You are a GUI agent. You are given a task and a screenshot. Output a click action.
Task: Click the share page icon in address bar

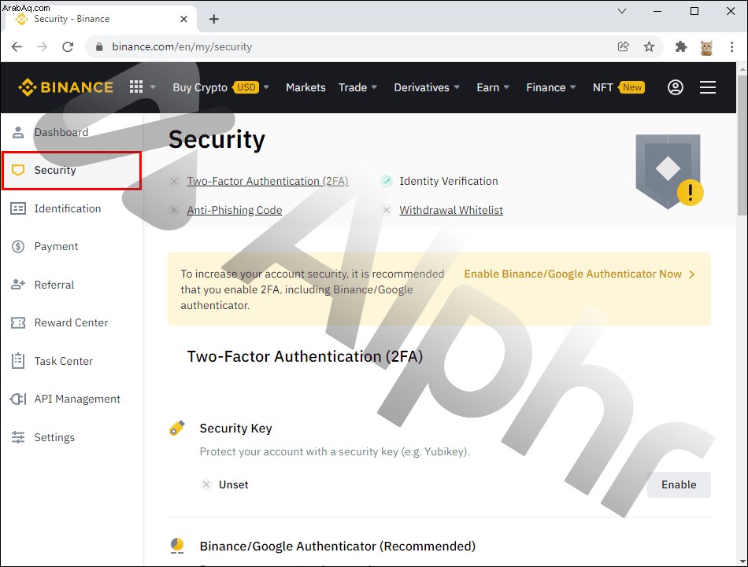623,46
